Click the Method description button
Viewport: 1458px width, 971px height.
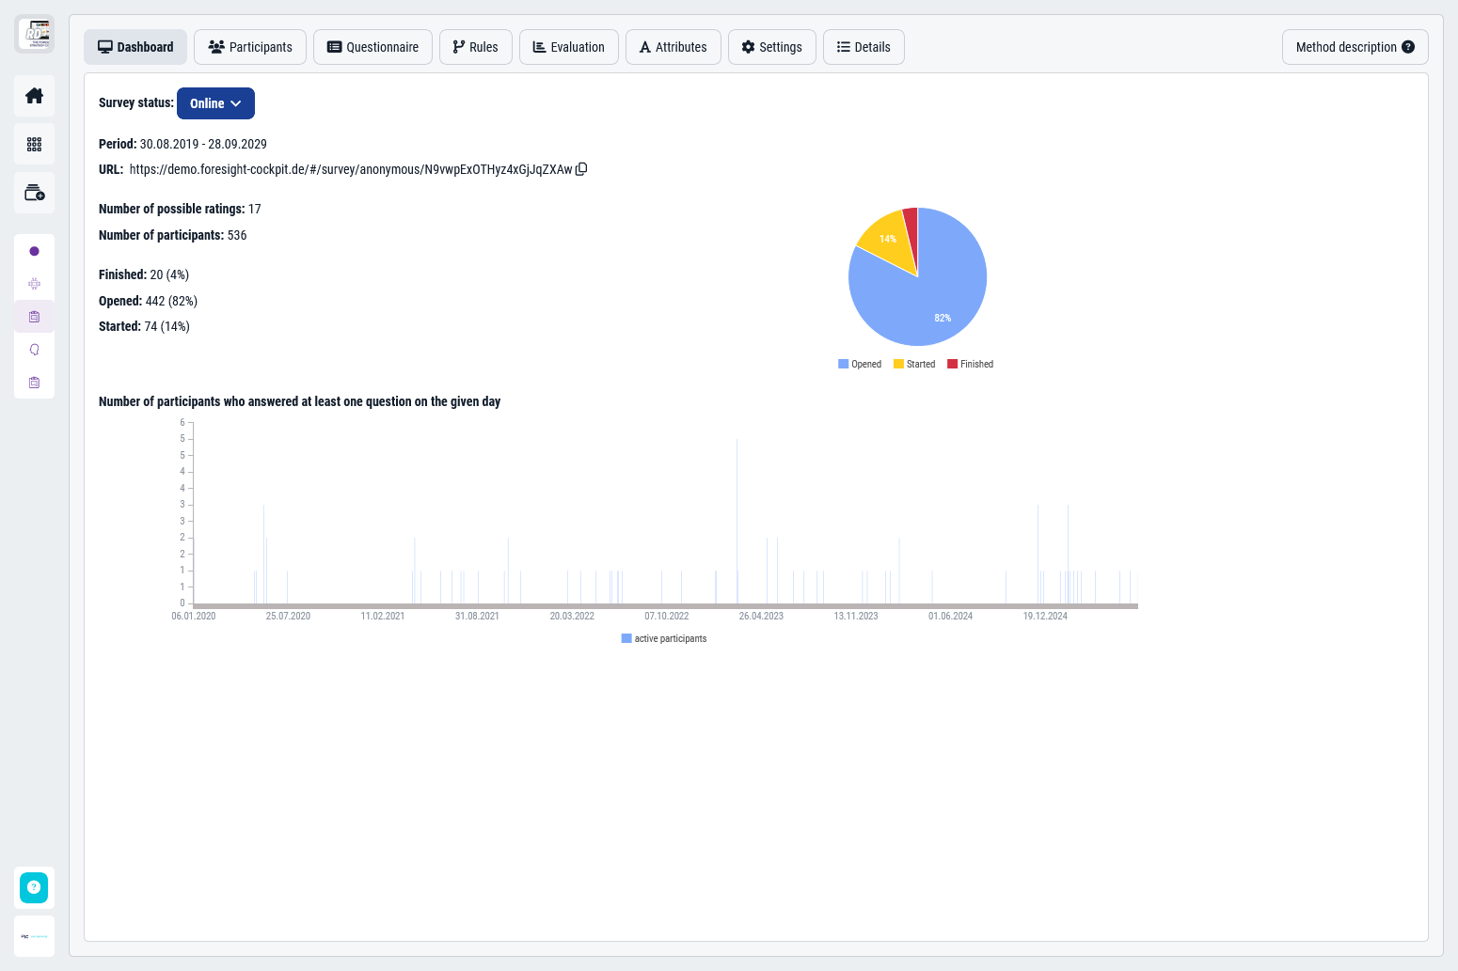[x=1355, y=47]
